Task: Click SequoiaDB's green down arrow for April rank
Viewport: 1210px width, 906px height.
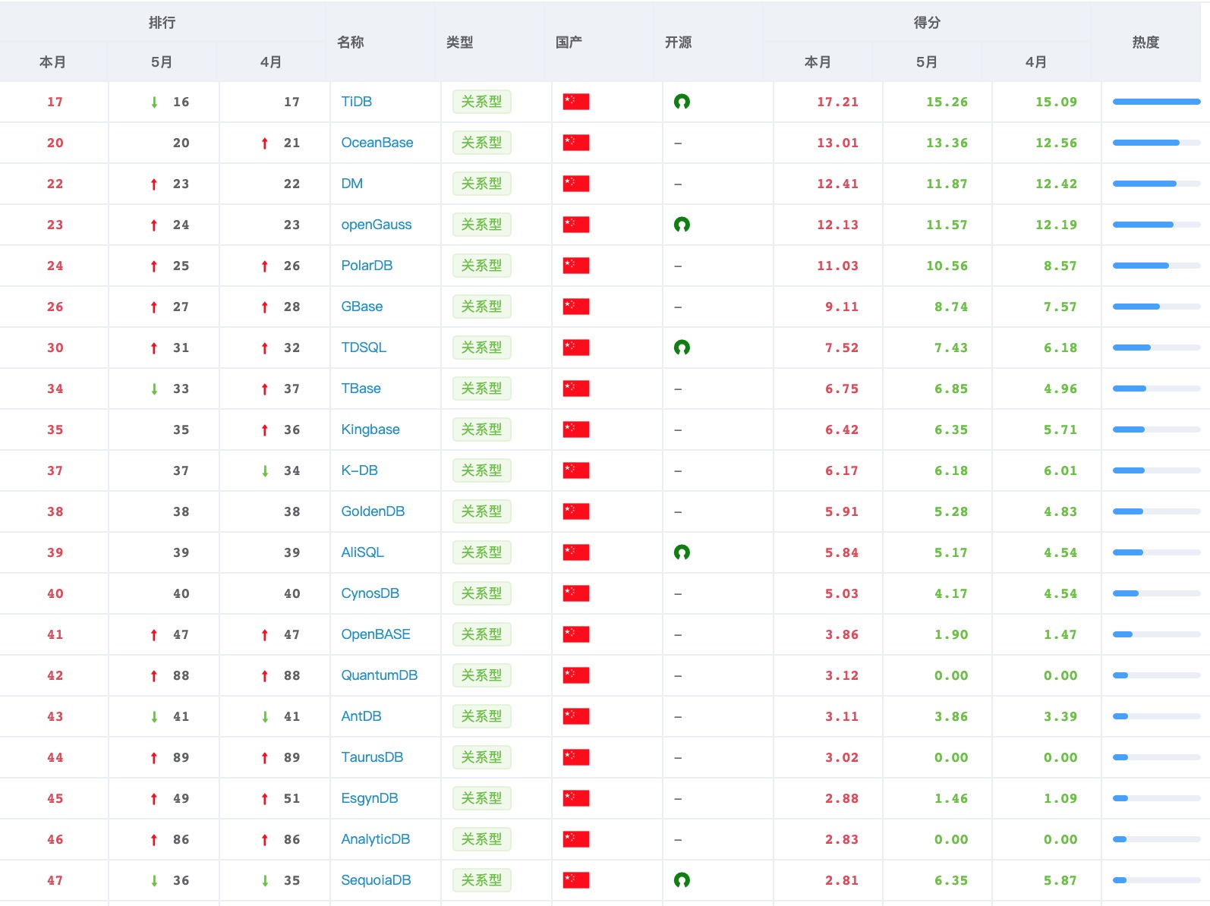Action: click(x=265, y=881)
